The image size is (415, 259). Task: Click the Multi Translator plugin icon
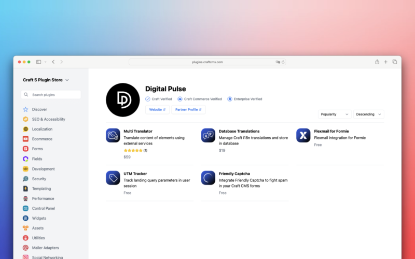tap(113, 135)
